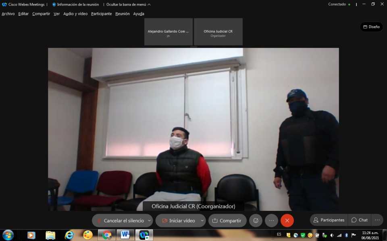Click the system tray volume icon

332,235
